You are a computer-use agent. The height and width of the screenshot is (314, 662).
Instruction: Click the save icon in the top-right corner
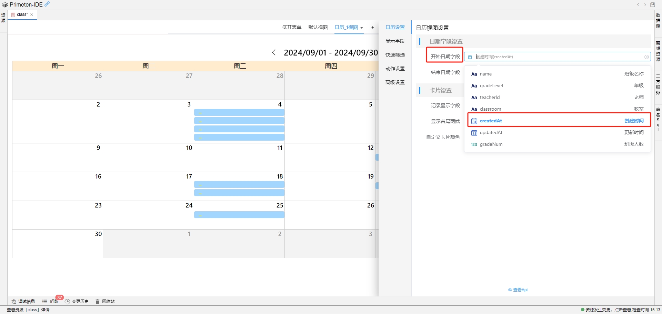point(652,4)
